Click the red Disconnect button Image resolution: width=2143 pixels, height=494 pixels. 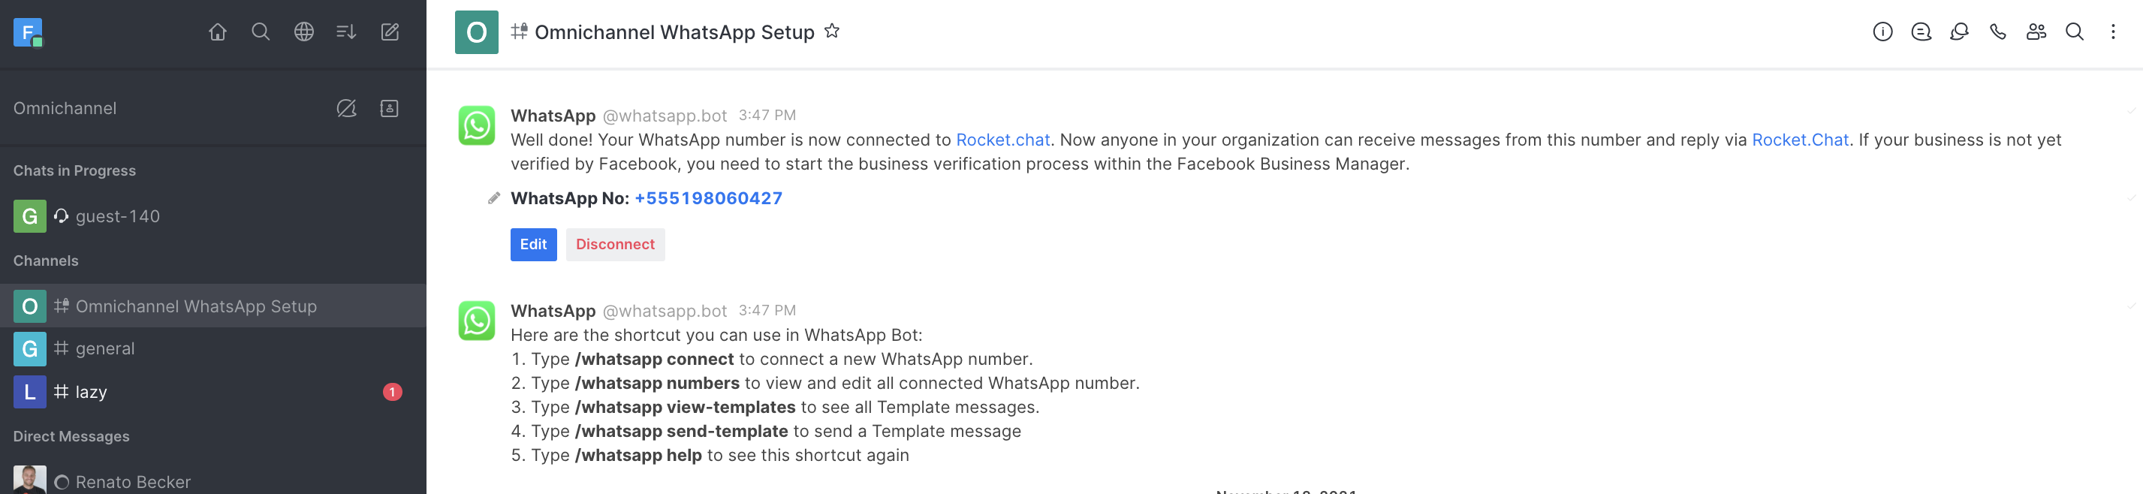click(x=615, y=245)
